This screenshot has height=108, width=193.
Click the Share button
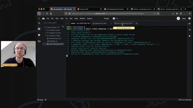pyautogui.click(x=184, y=19)
